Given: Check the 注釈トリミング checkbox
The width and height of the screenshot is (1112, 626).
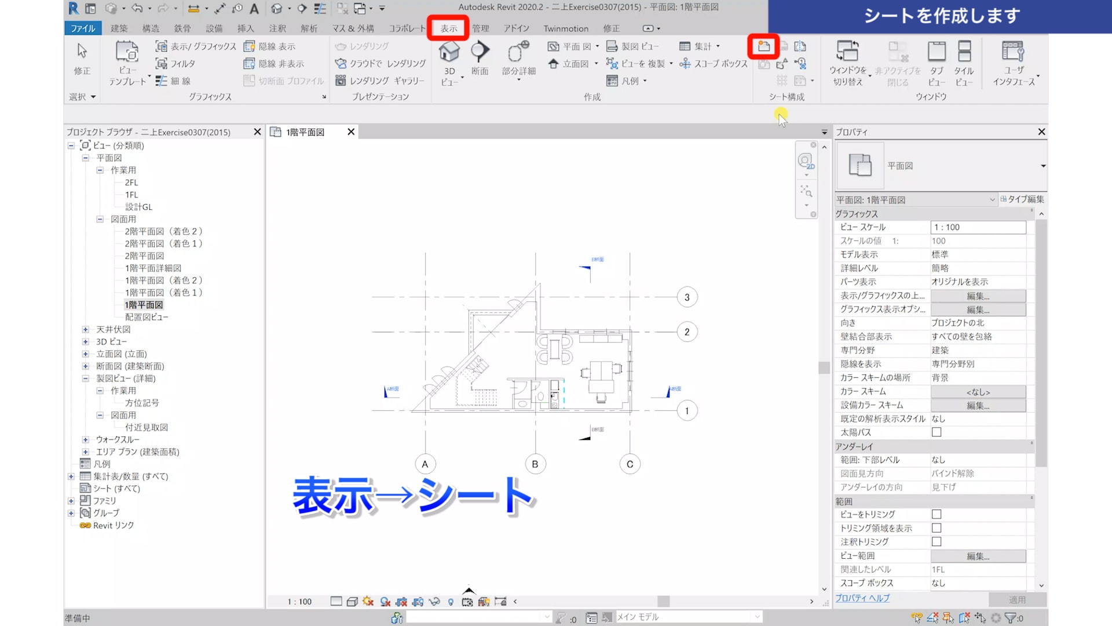Looking at the screenshot, I should pos(937,542).
